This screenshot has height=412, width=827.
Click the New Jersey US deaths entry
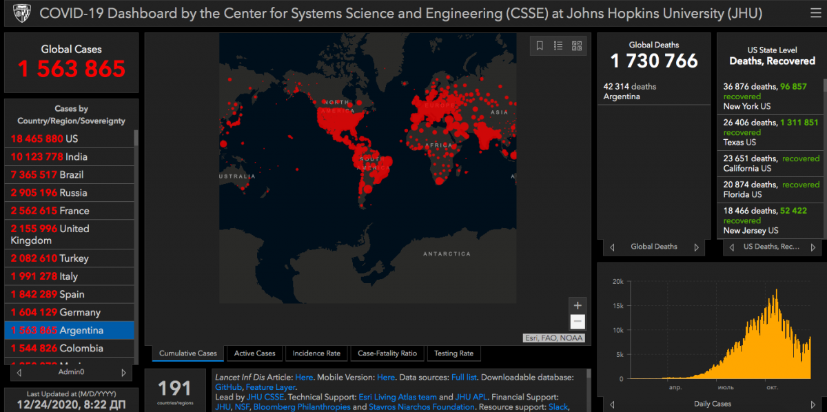click(x=770, y=220)
